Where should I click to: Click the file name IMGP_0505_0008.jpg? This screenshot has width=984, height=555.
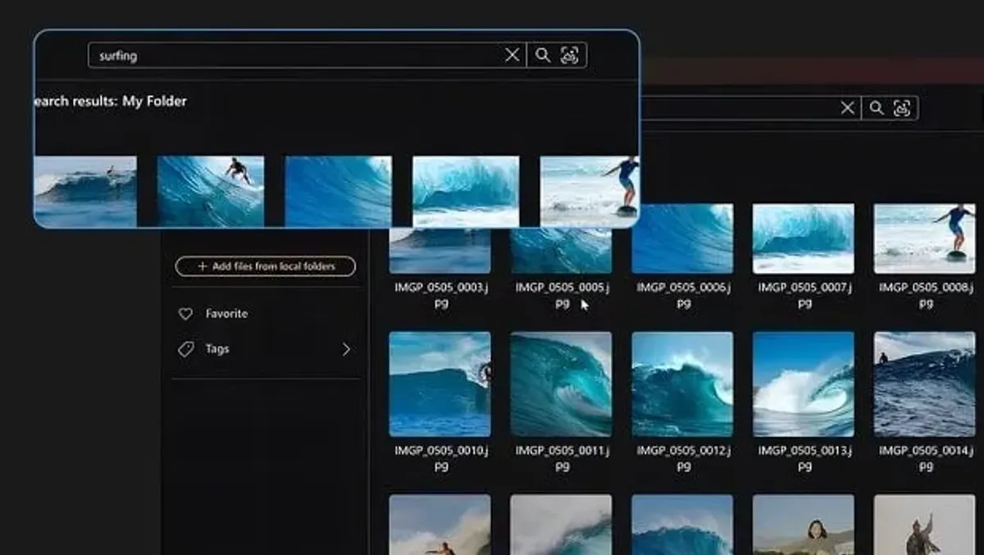(x=926, y=295)
